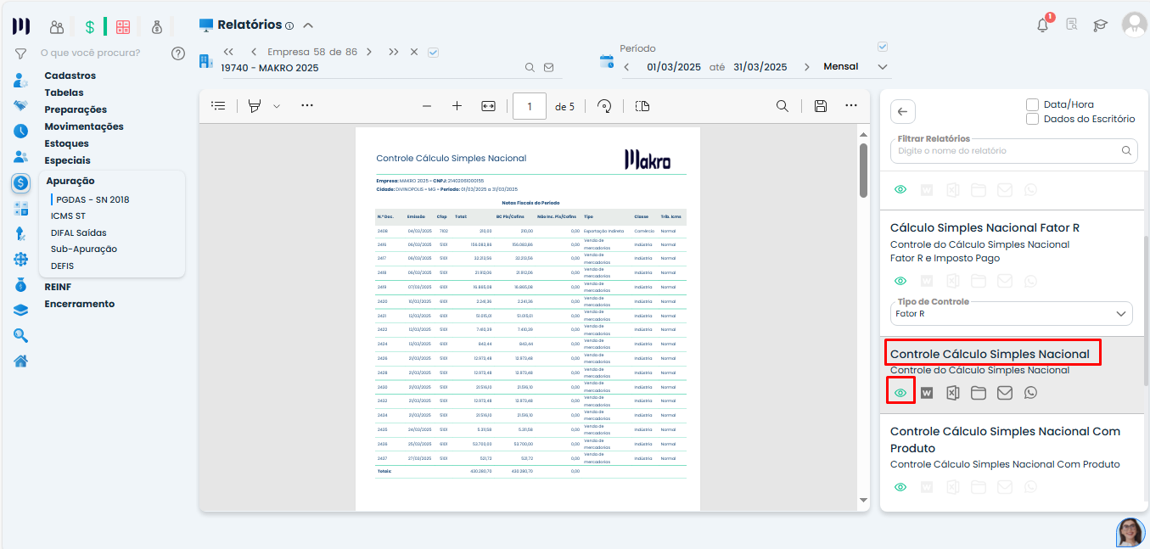1150x549 pixels.
Task: Check the Dados do Escritório checkbox
Action: [1032, 119]
